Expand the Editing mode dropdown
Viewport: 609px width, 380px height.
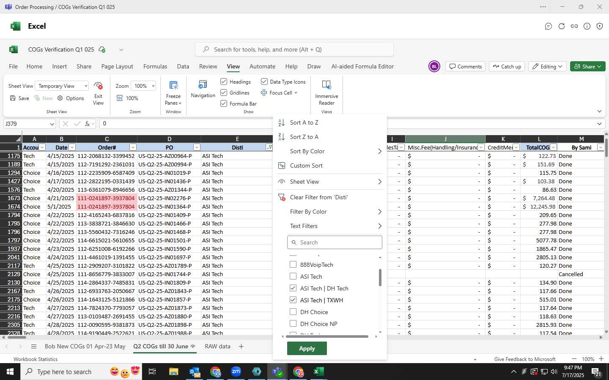(547, 66)
